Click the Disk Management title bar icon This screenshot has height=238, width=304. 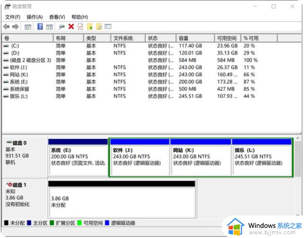coord(7,7)
